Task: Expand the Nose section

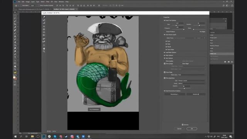Action: [x=166, y=44]
